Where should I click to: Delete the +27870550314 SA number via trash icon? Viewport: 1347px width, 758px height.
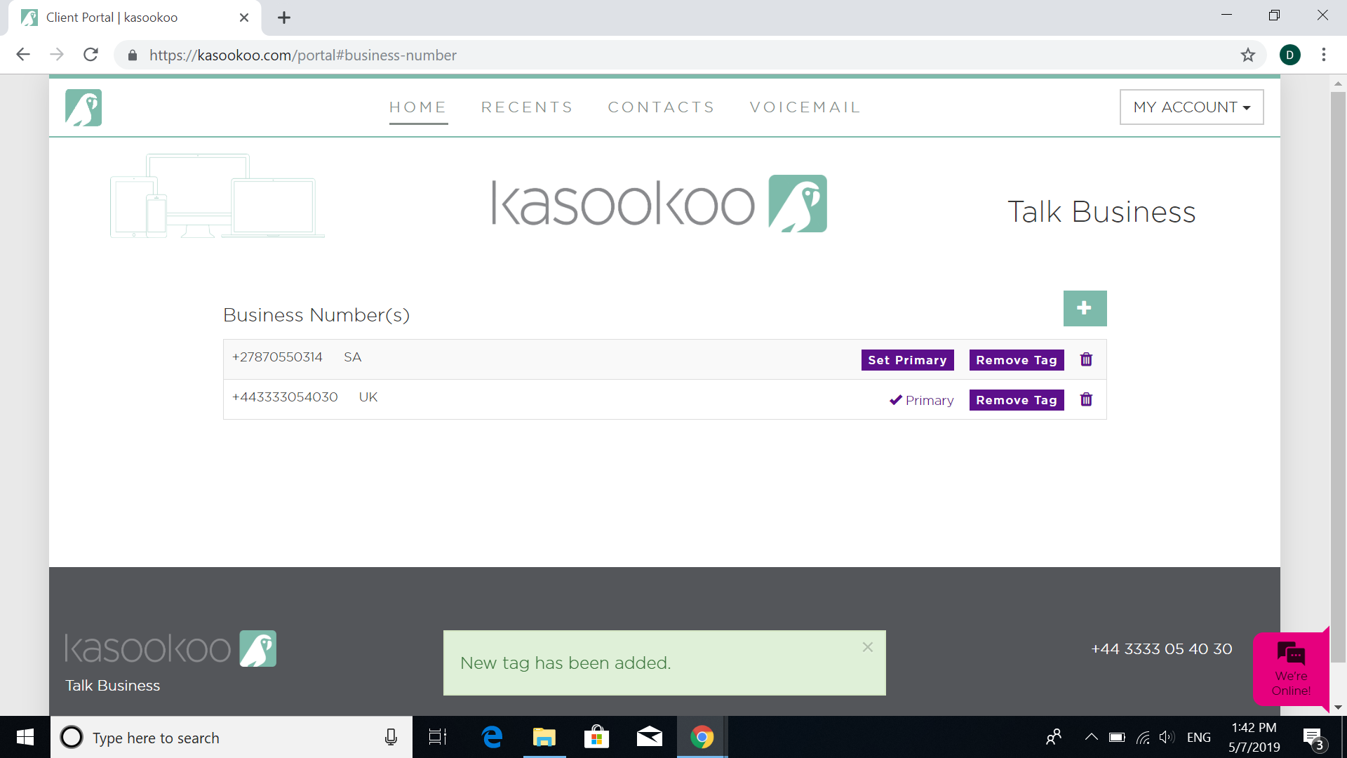1086,359
